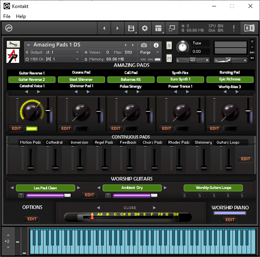
Task: Click EDIT for Continuous Pads section
Action: point(245,159)
